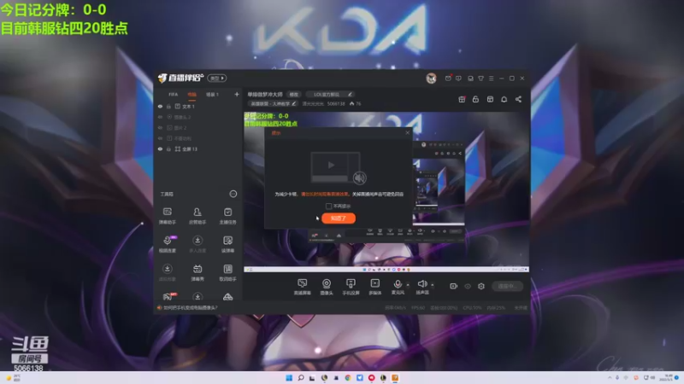Expand the microphone options arrow
Screen dimensions: 684x384
coord(408,285)
